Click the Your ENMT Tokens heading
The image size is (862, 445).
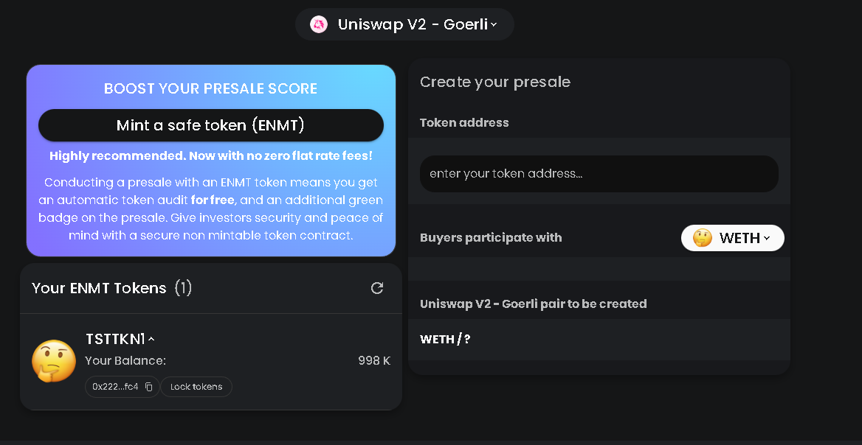tap(99, 288)
